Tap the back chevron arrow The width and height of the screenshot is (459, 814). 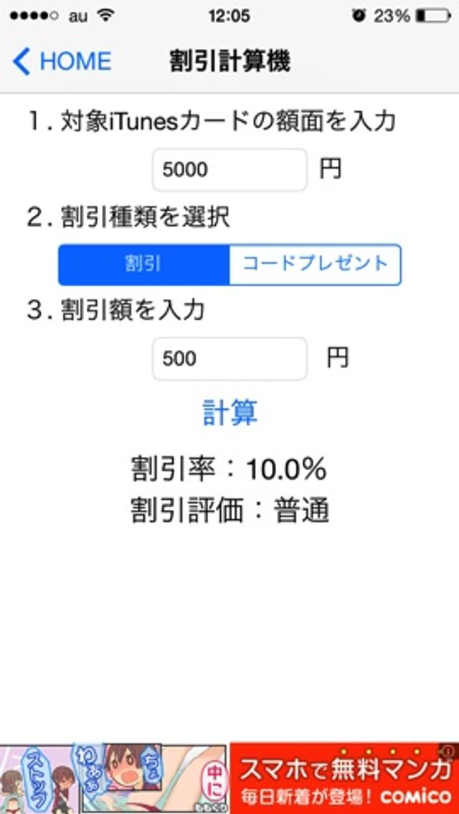22,62
